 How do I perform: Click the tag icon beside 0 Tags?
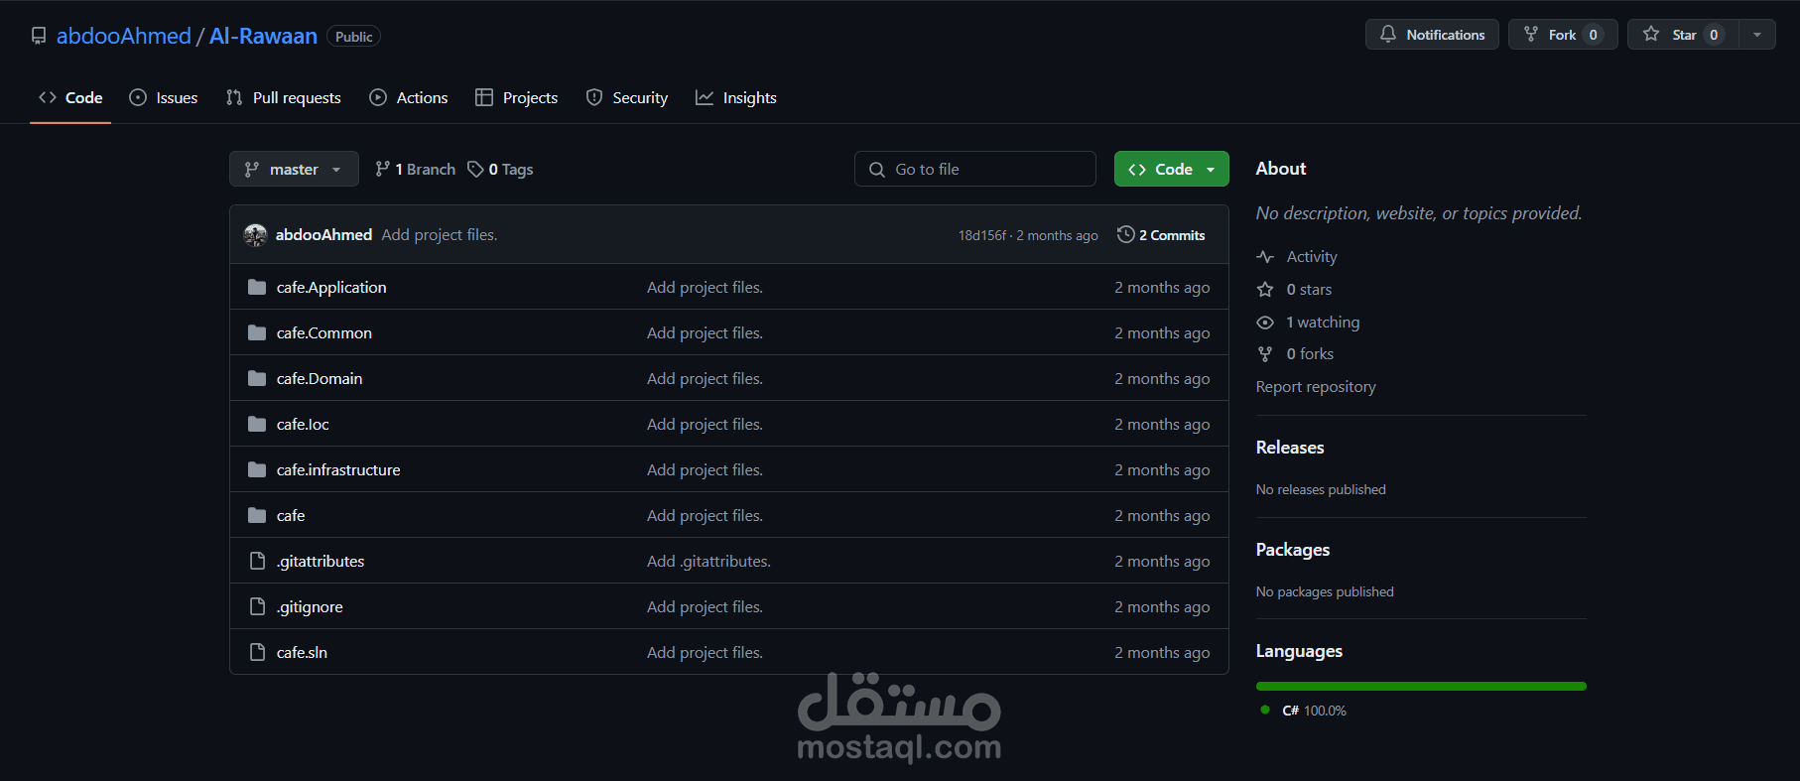pos(475,169)
